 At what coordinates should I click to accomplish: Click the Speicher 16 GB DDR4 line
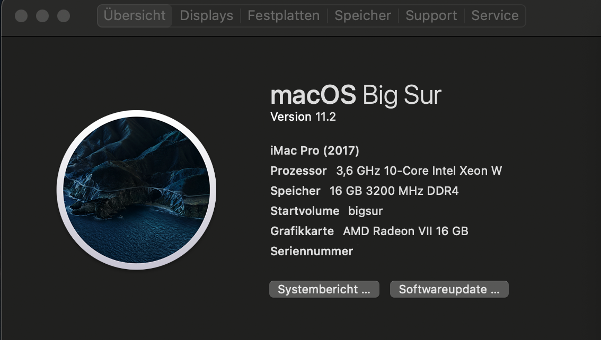point(364,191)
